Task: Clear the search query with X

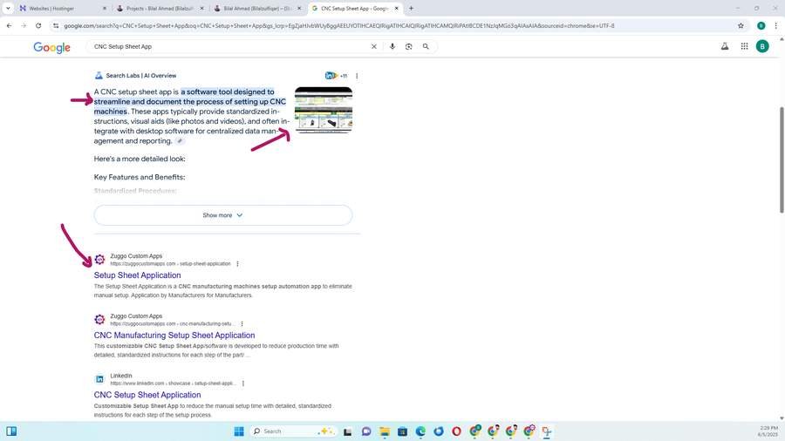Action: point(374,46)
